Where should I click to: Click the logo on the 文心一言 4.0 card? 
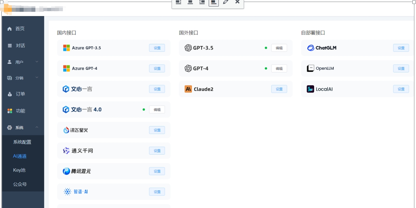(x=66, y=109)
